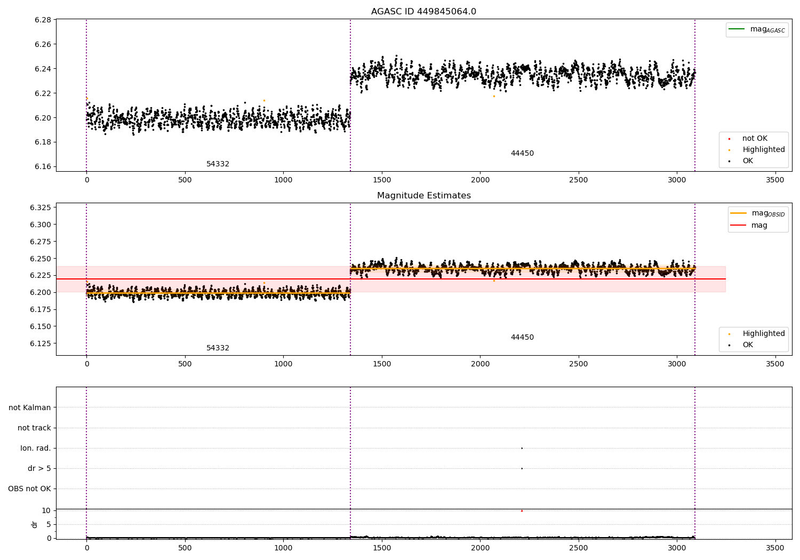Click the 'mag OBSID' legend label
Screen dimensions: 800x560
click(769, 213)
